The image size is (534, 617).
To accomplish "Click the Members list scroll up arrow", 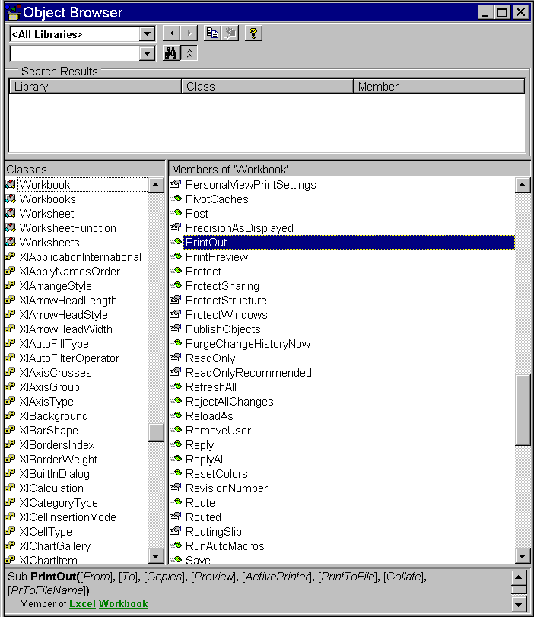I will (x=523, y=185).
